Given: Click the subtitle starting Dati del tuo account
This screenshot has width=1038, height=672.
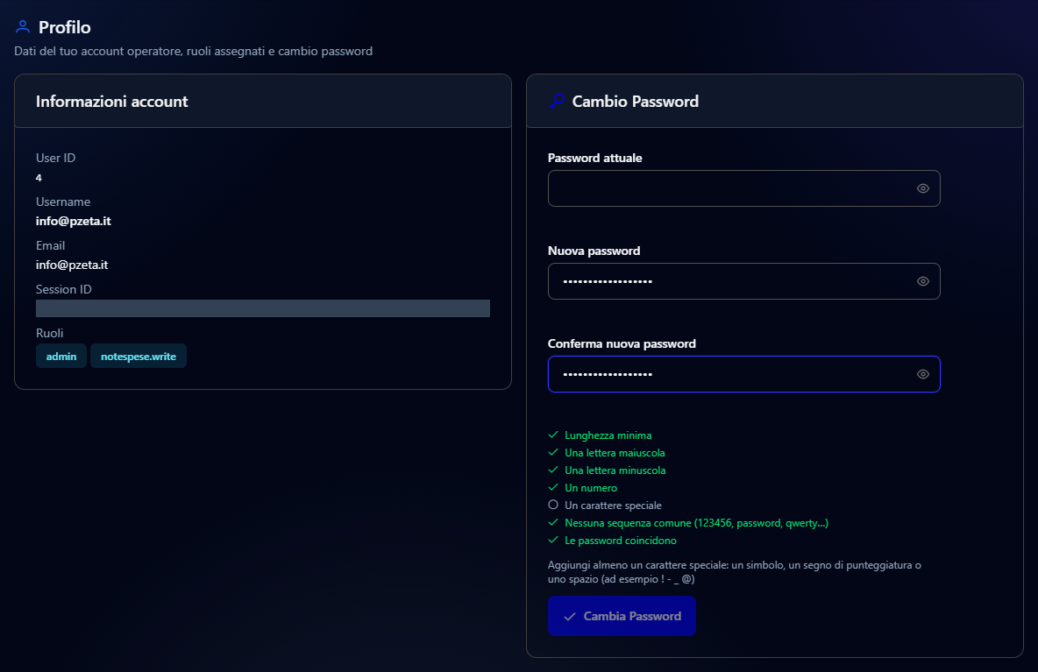Looking at the screenshot, I should tap(193, 51).
